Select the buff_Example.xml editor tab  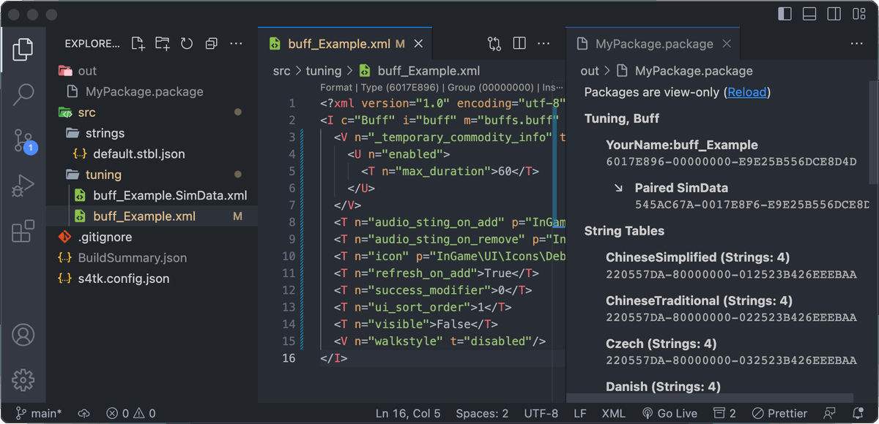point(338,43)
